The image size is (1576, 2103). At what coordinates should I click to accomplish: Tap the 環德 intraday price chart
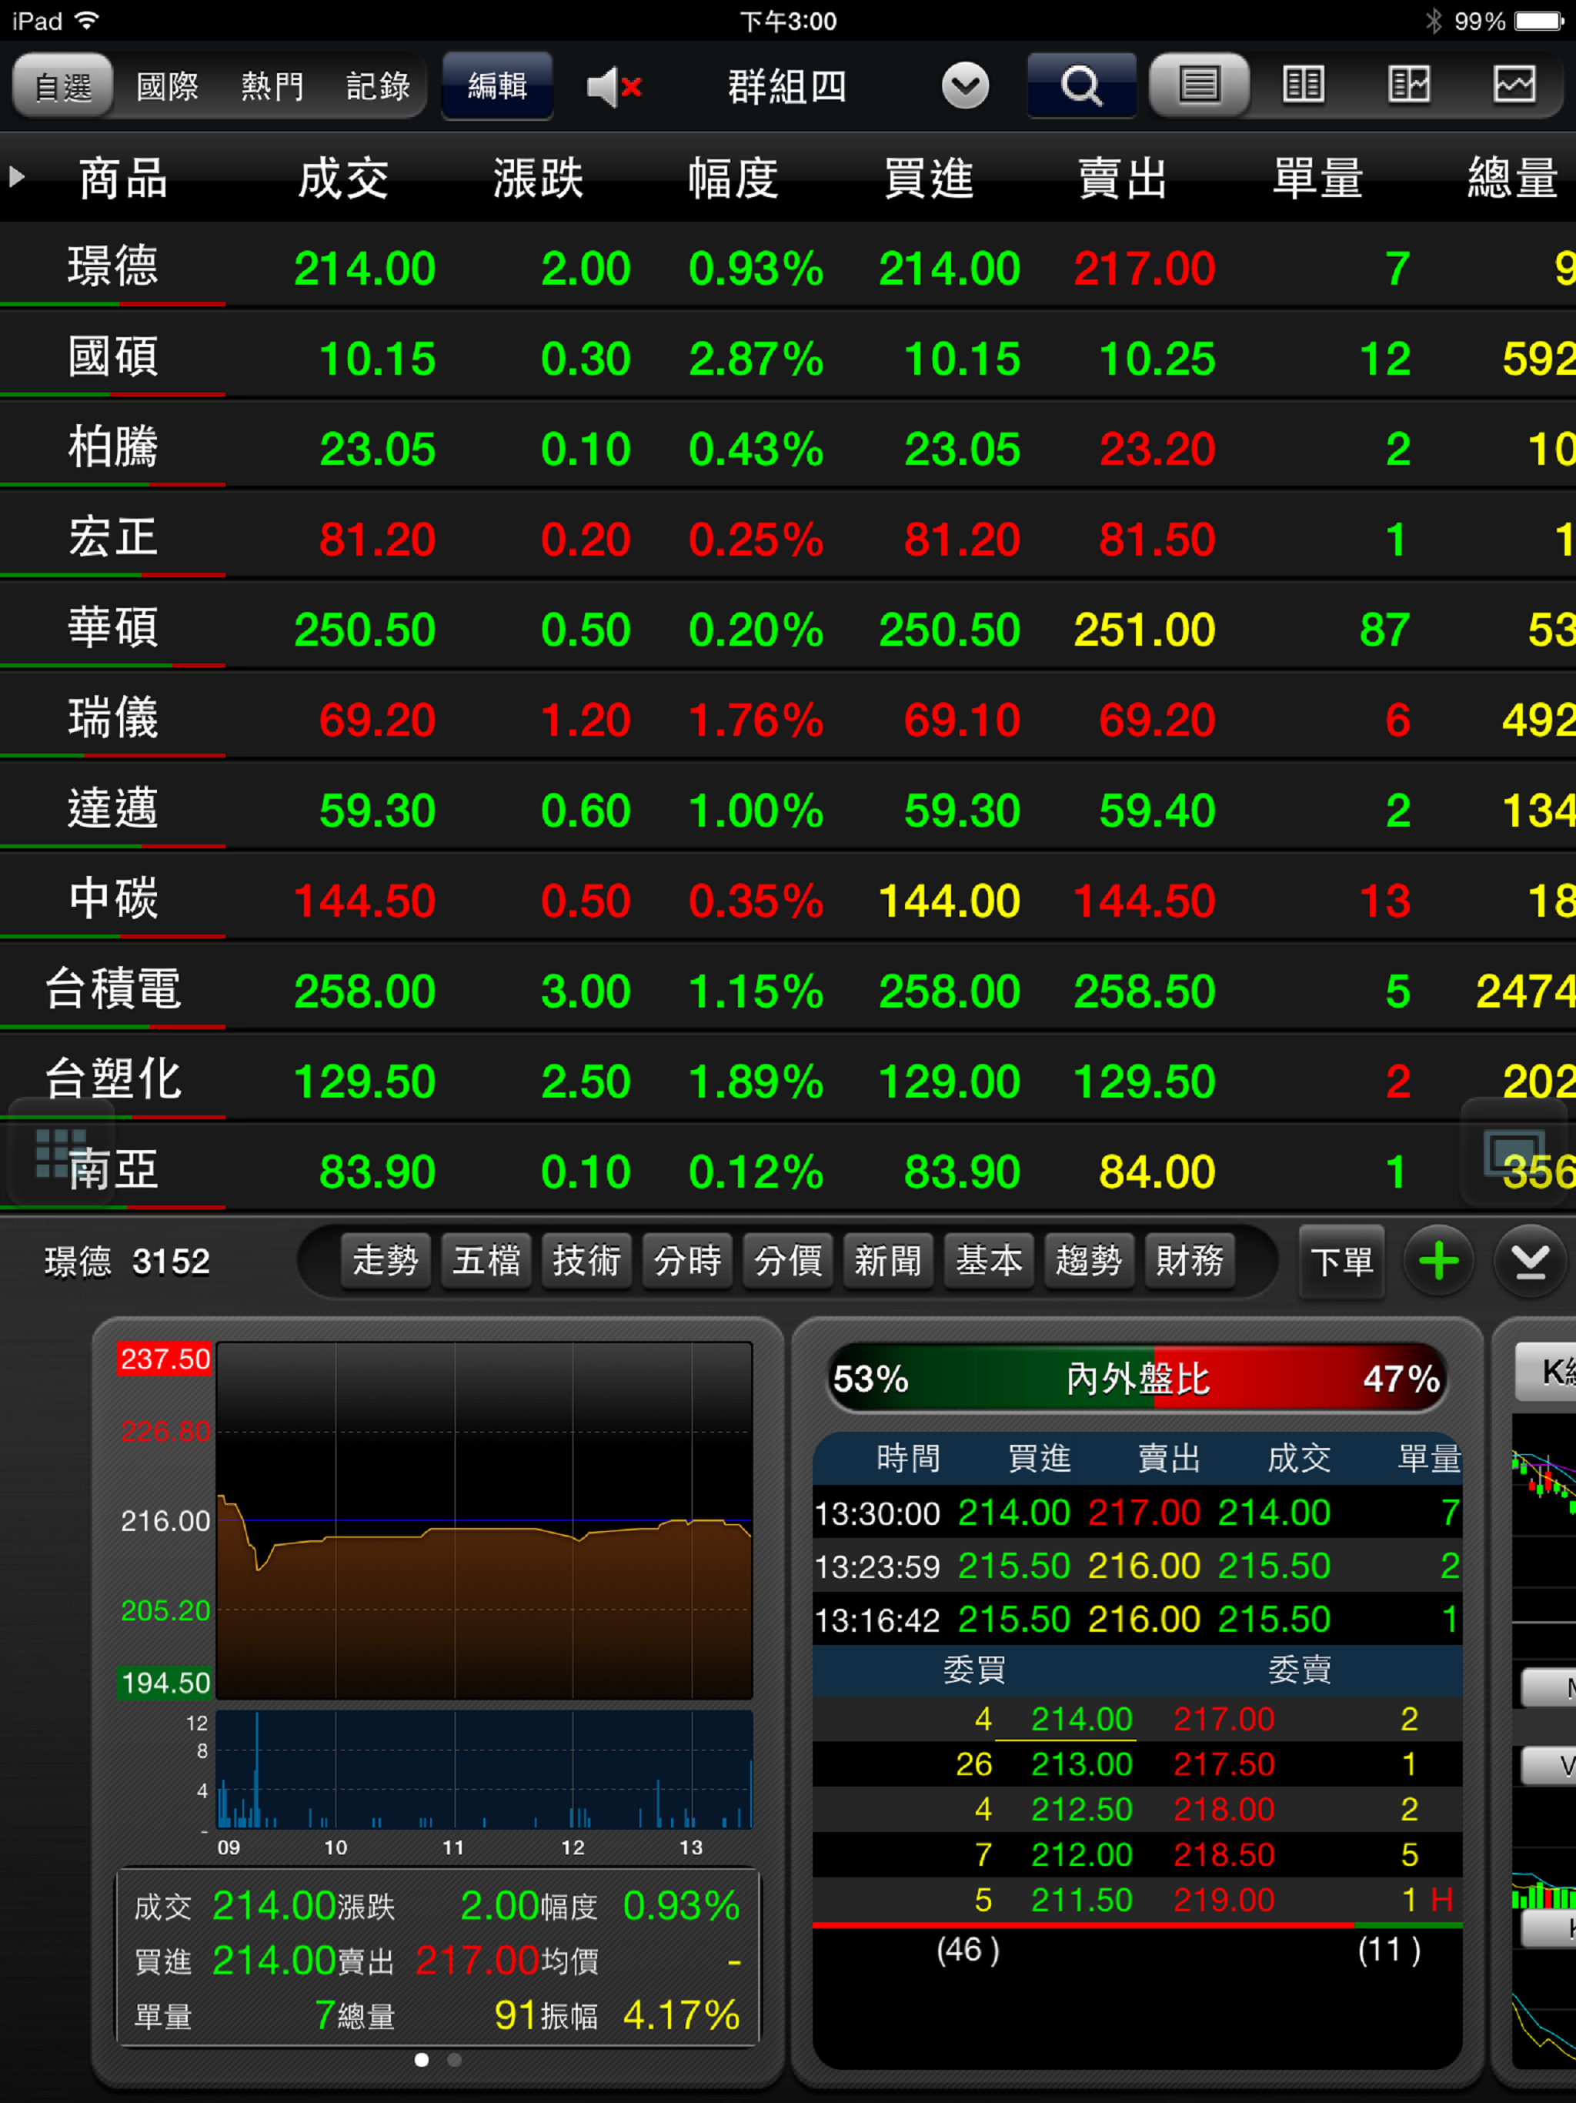(x=485, y=1520)
